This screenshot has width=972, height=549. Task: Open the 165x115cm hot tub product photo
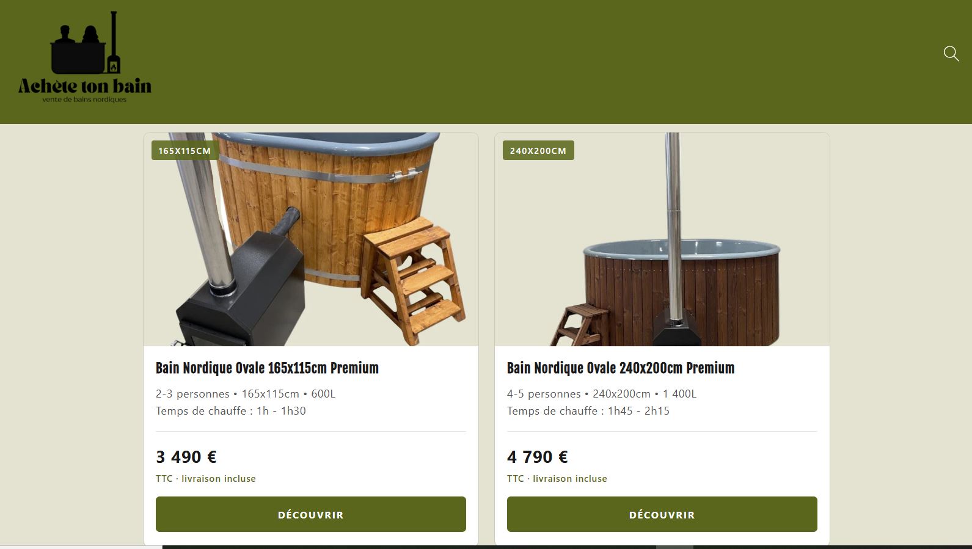click(x=311, y=239)
